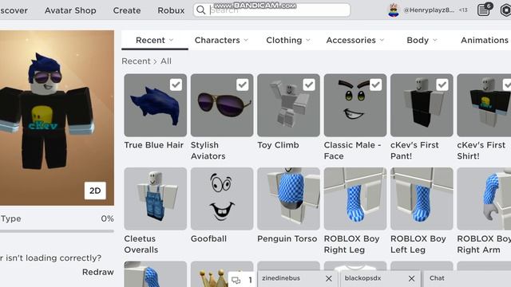Select the Toy Climb animation item
This screenshot has width=511, height=287.
click(x=288, y=105)
